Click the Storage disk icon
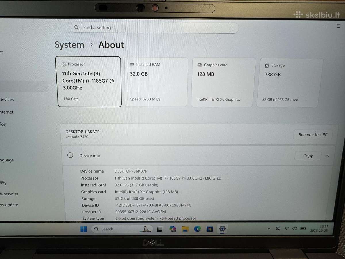Screen dimensions: 345x259 [267, 65]
